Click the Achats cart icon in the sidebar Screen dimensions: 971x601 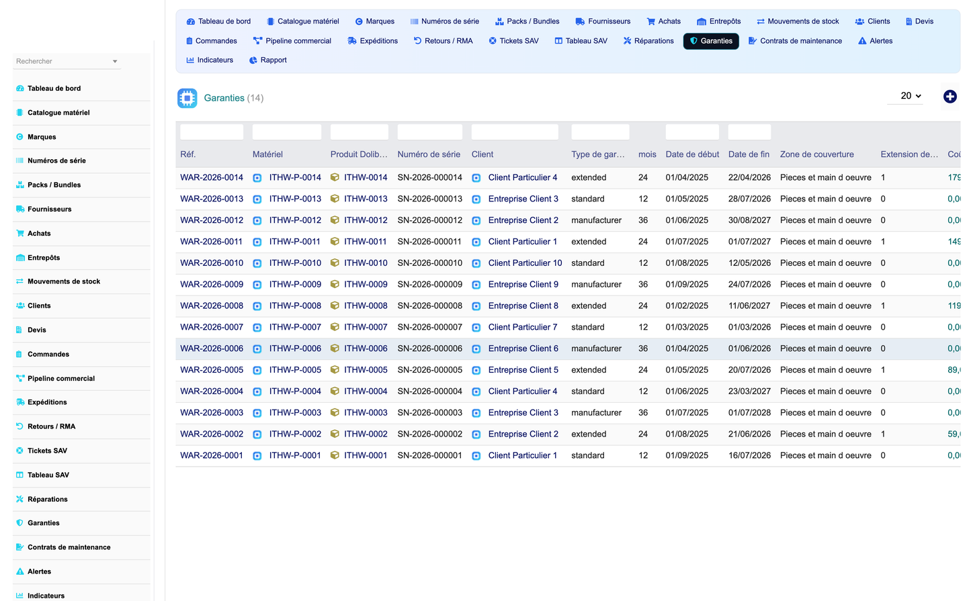[20, 234]
